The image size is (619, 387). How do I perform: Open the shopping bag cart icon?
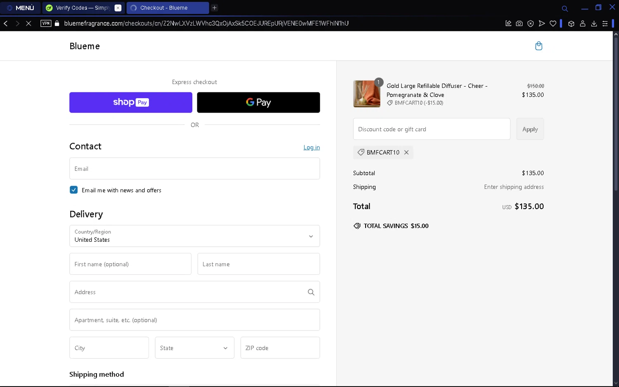[539, 46]
